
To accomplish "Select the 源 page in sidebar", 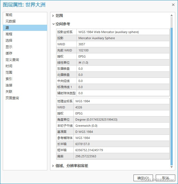I will [25, 28].
